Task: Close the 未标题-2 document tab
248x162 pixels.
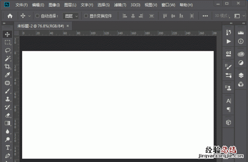Action: point(68,26)
